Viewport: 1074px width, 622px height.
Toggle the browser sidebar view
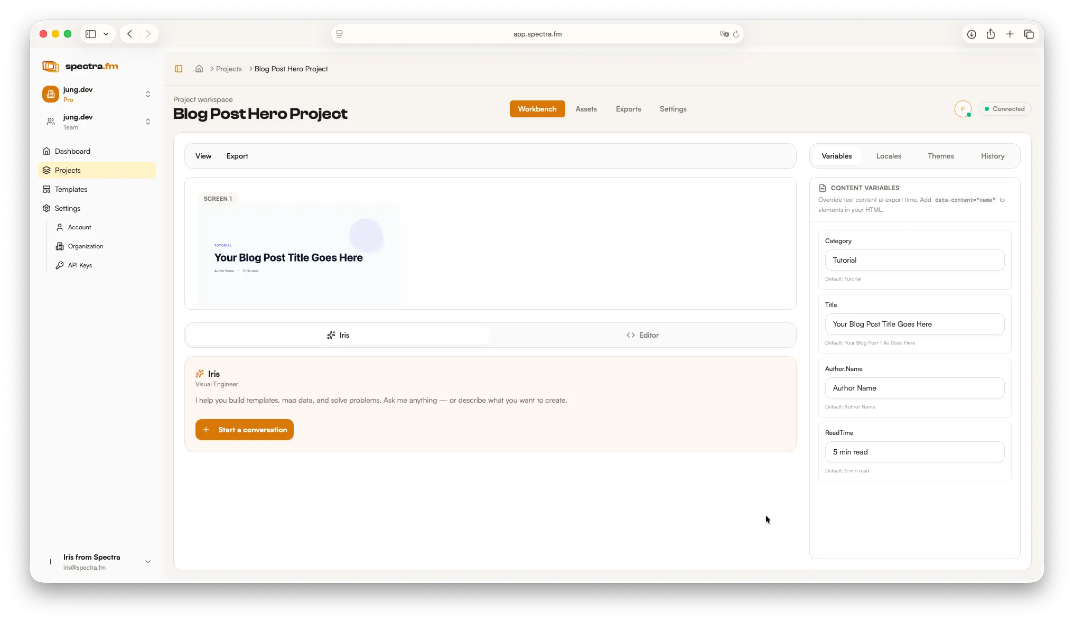90,33
